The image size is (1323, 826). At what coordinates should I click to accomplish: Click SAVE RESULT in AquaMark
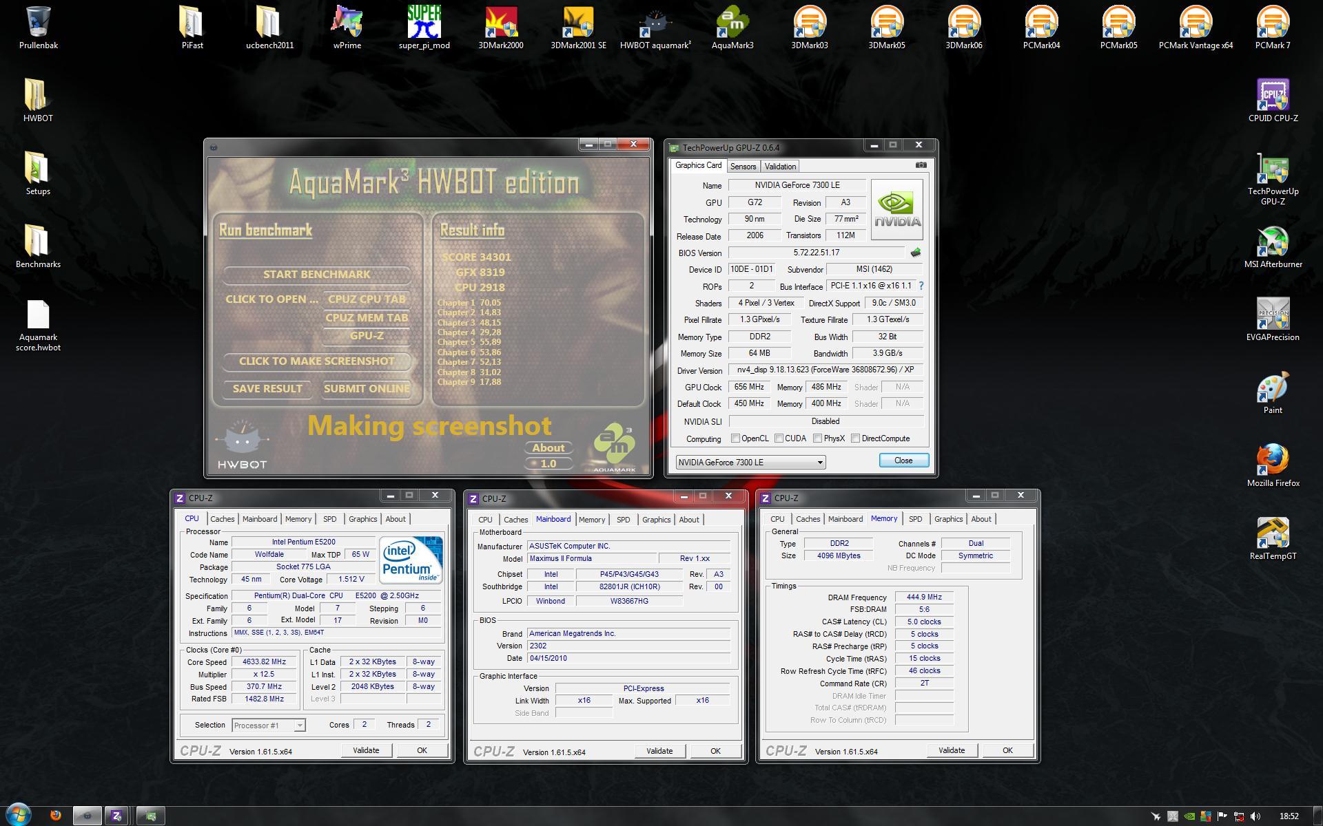click(267, 389)
